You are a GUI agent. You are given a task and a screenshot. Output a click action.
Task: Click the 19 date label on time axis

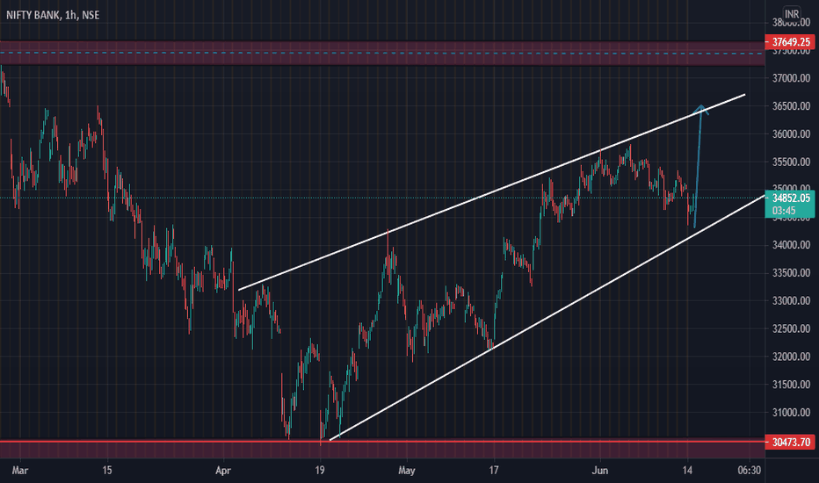click(x=320, y=471)
